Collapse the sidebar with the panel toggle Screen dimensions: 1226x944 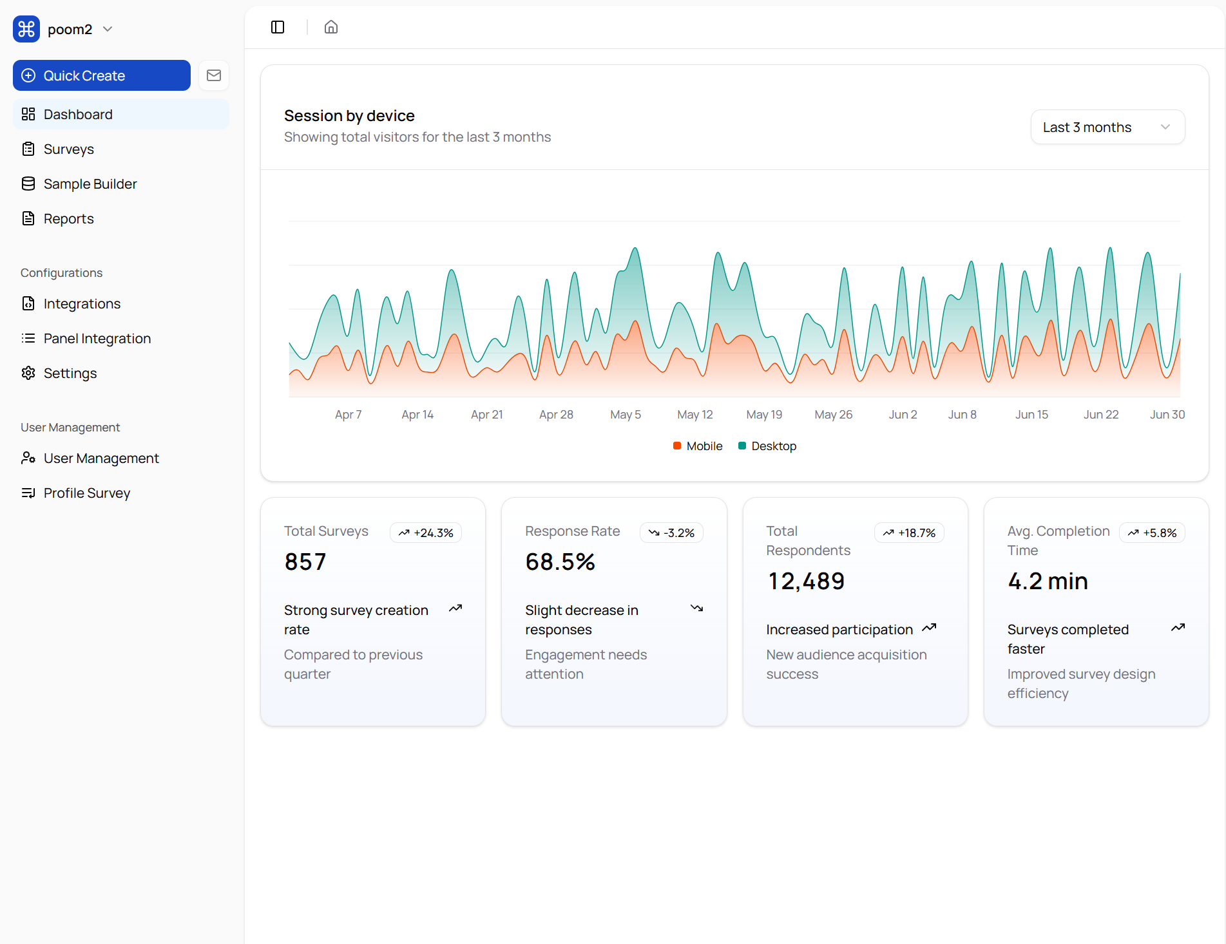point(277,27)
